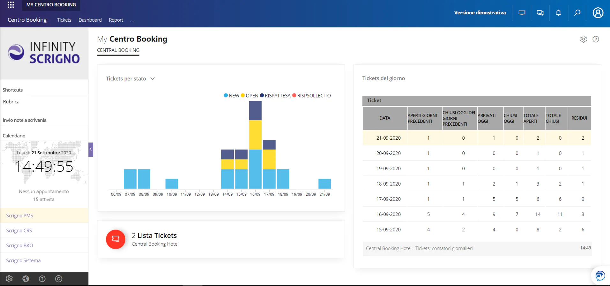Toggle the NEW series in chart legend
This screenshot has width=610, height=286.
pos(232,96)
